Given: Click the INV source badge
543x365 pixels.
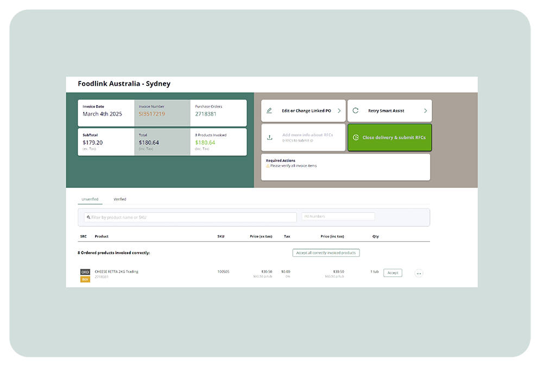Looking at the screenshot, I should [85, 280].
